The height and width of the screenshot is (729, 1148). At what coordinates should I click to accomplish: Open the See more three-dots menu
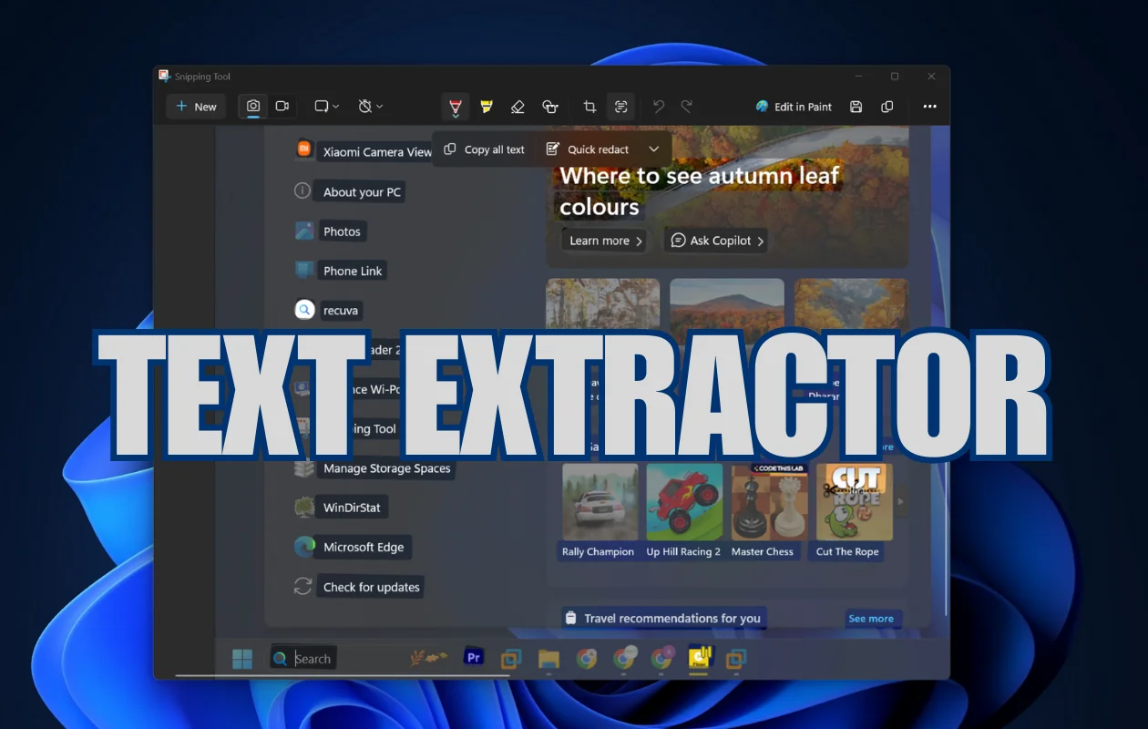(929, 107)
